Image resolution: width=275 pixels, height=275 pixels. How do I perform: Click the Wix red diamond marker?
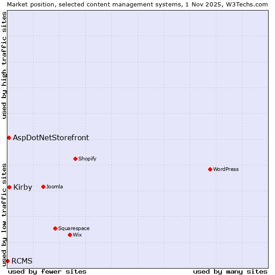70,235
